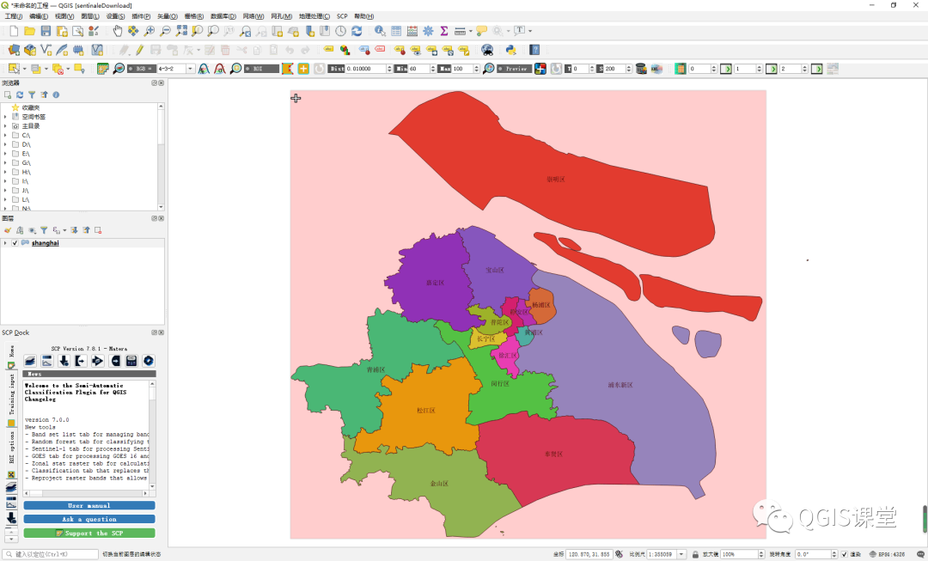The height and width of the screenshot is (561, 928).
Task: Click the SCP activate ROI pointer plus icon
Action: [x=303, y=69]
